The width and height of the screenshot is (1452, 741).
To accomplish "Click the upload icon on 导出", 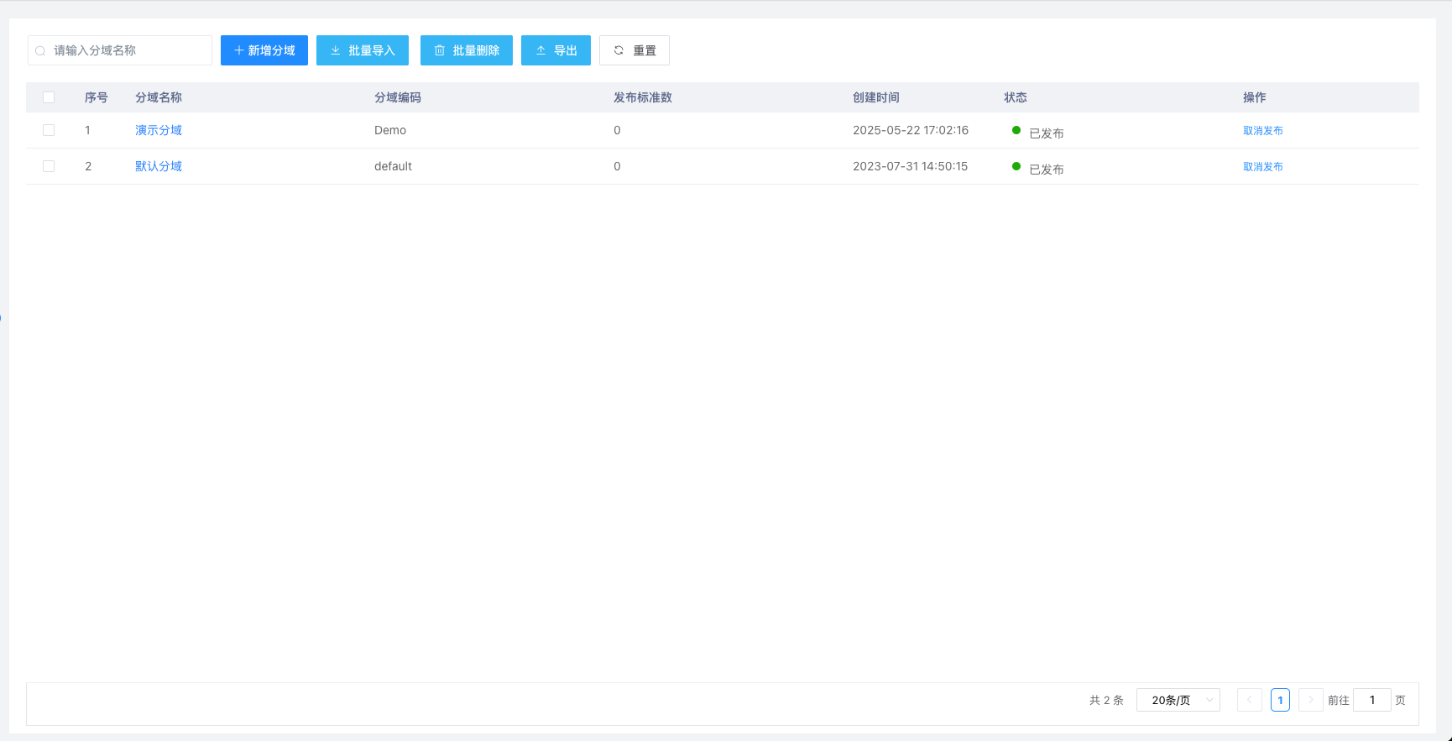I will pos(541,50).
